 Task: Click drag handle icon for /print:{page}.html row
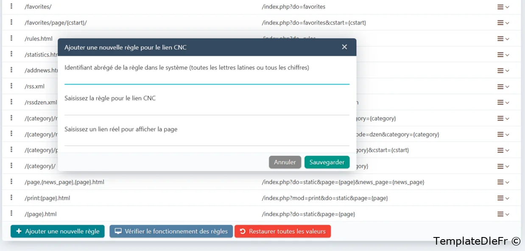11,198
